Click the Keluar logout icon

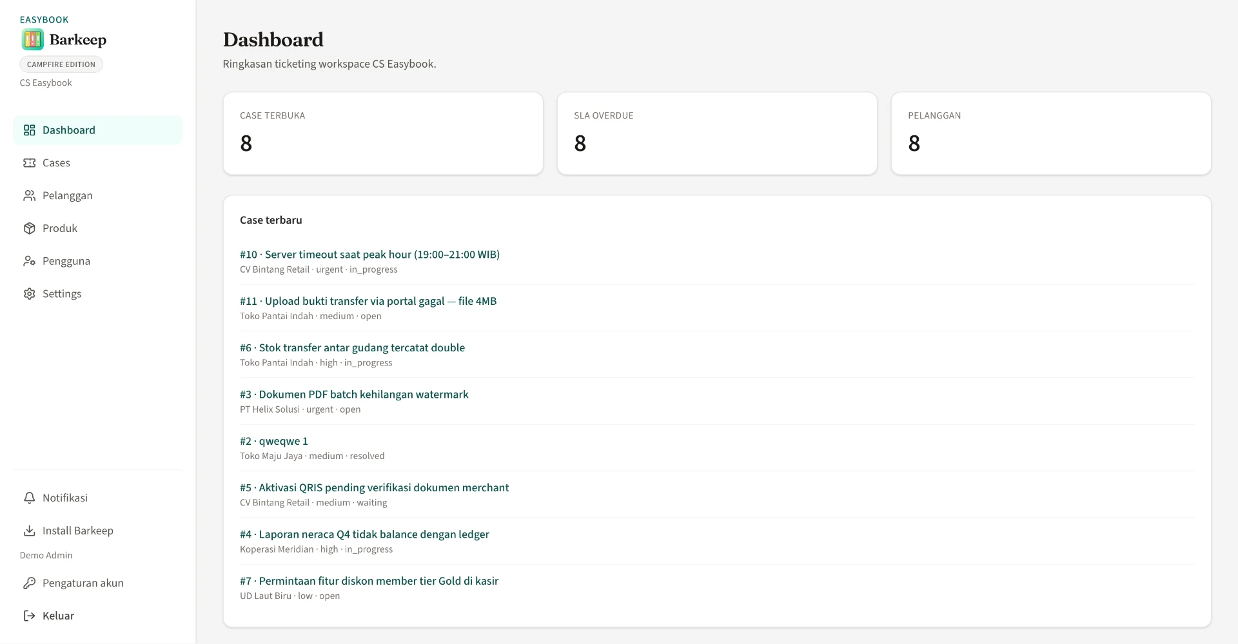pyautogui.click(x=29, y=616)
